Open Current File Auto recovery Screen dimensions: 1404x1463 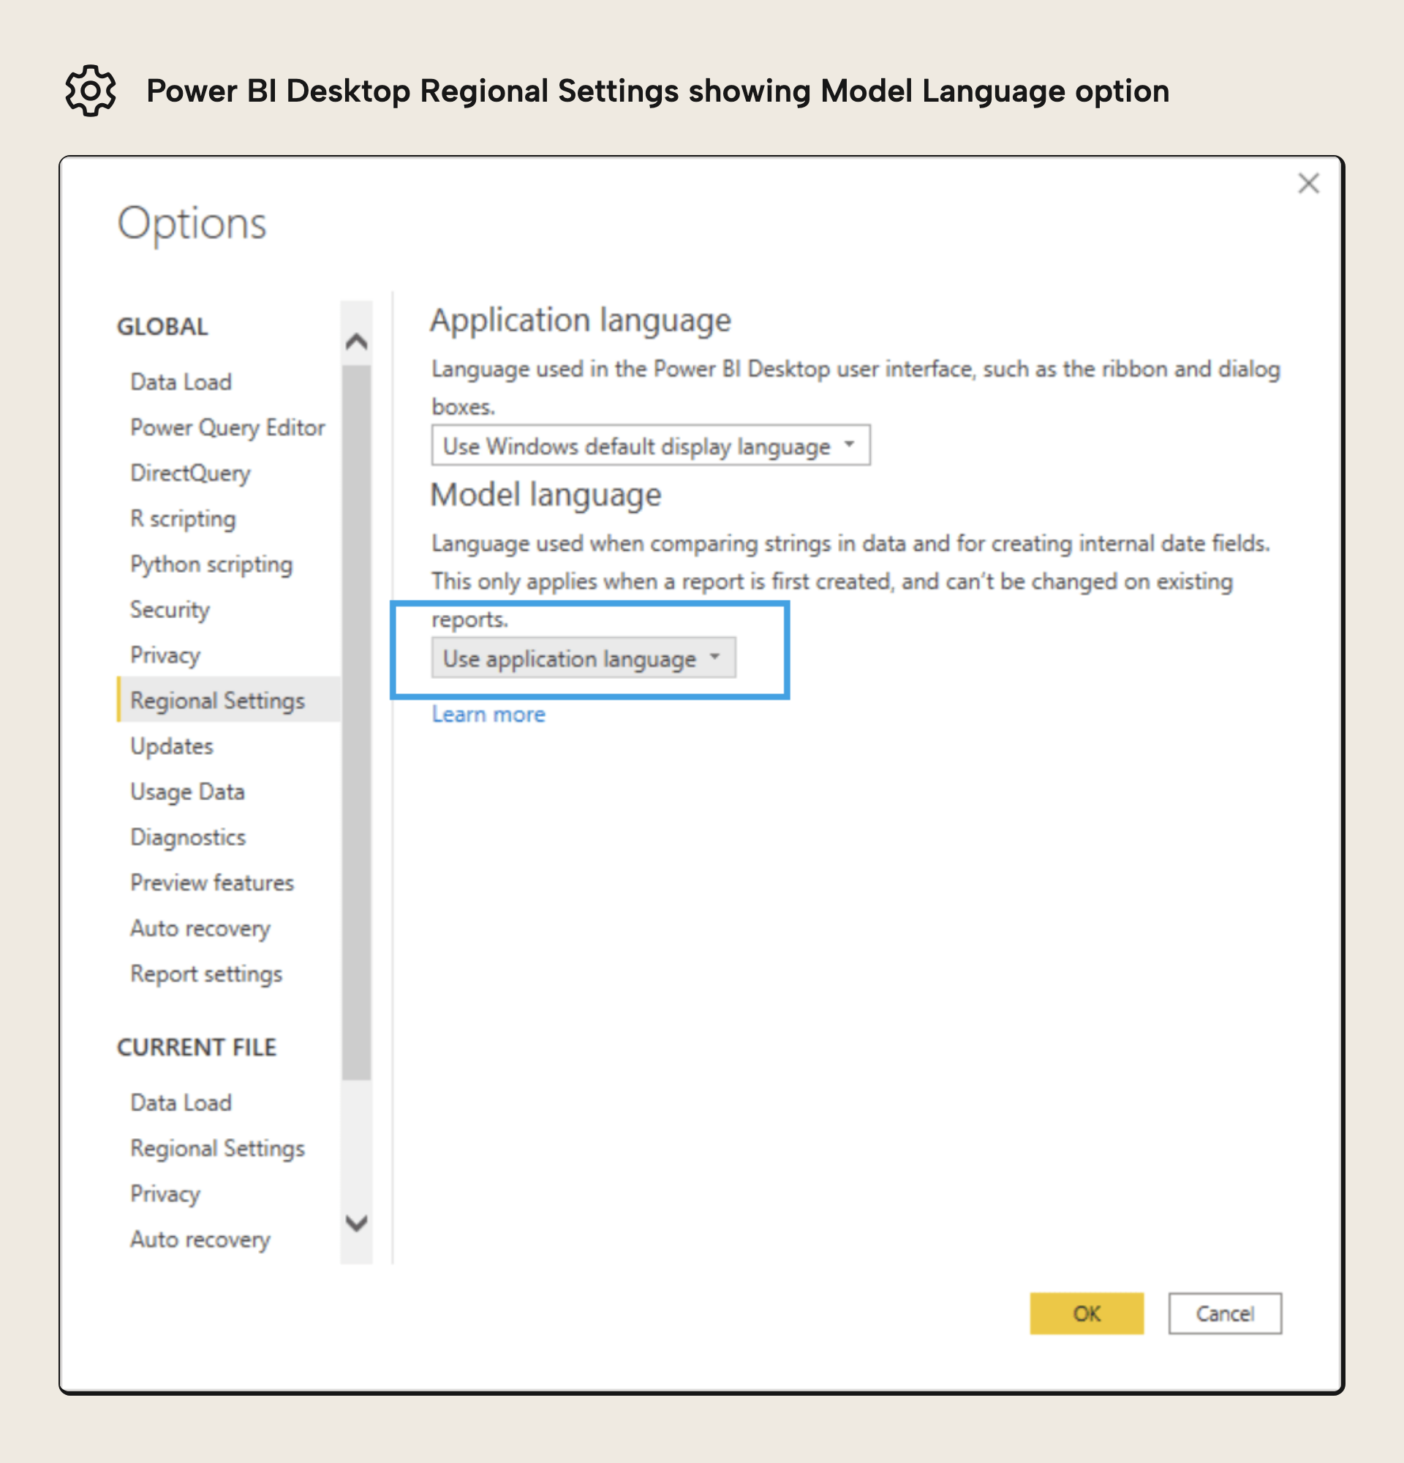[200, 1240]
